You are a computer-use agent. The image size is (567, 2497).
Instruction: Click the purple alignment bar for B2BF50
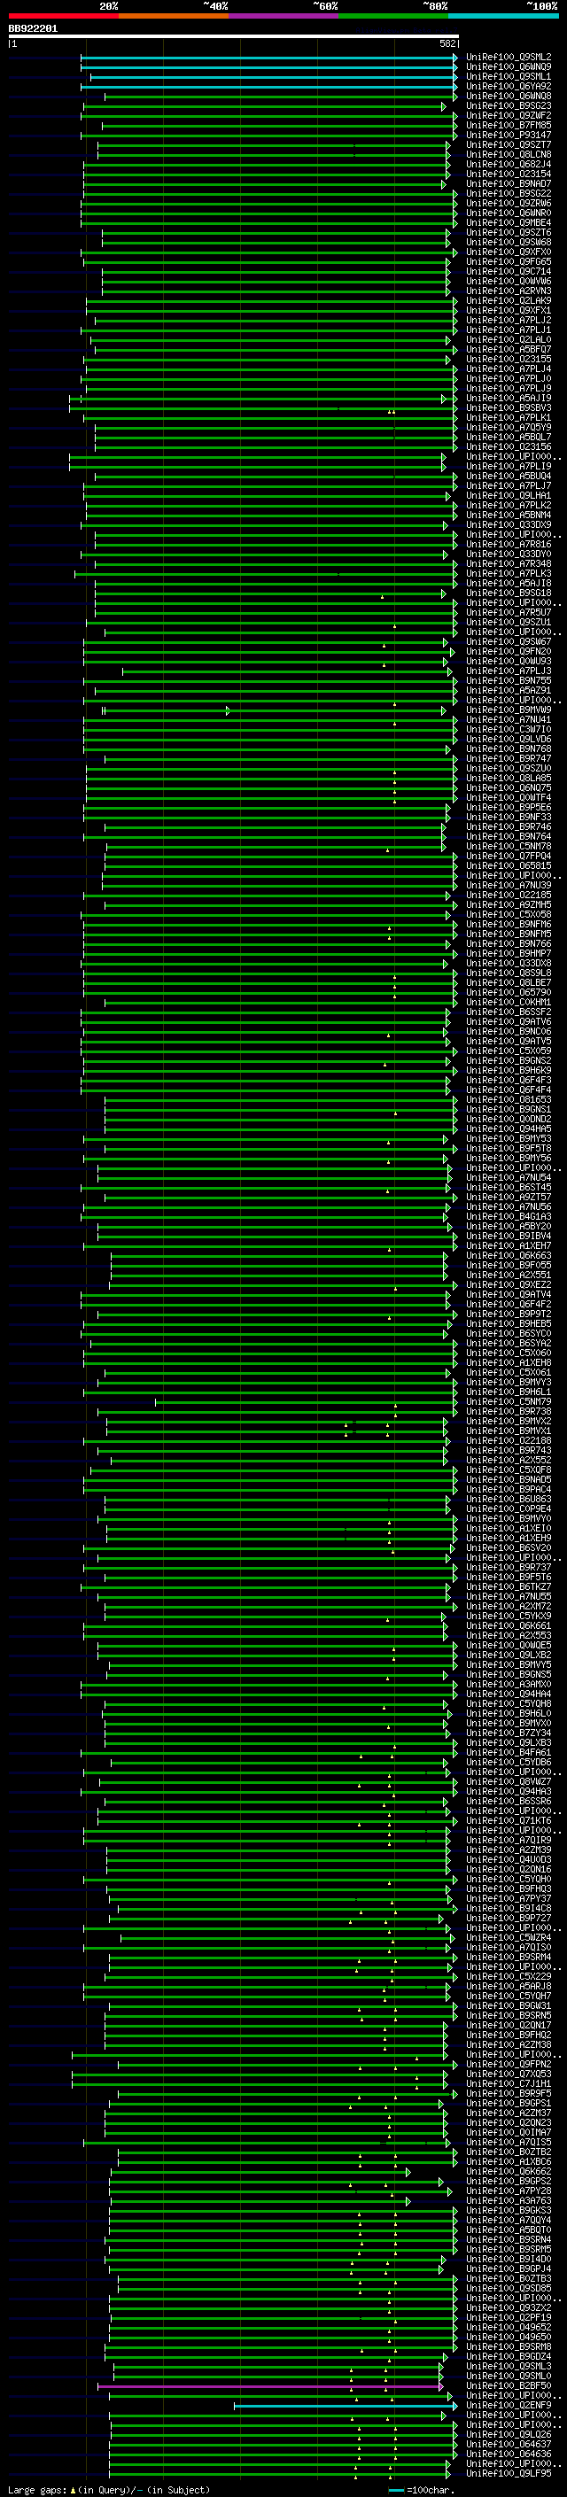[269, 2386]
